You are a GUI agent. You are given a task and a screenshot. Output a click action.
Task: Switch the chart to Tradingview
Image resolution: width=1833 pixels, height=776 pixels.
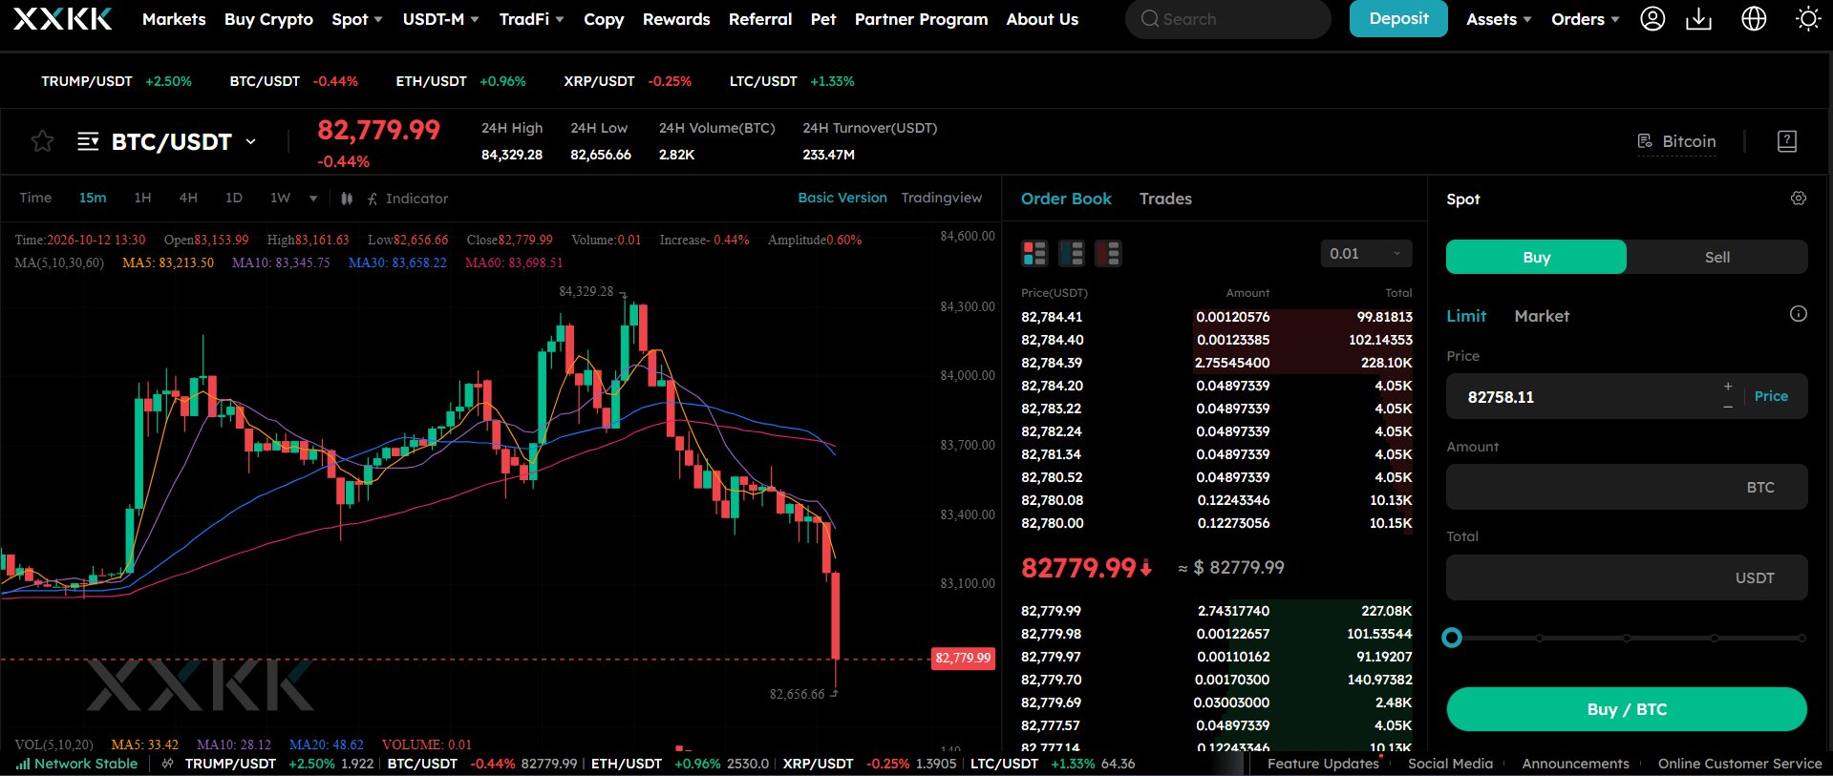941,198
